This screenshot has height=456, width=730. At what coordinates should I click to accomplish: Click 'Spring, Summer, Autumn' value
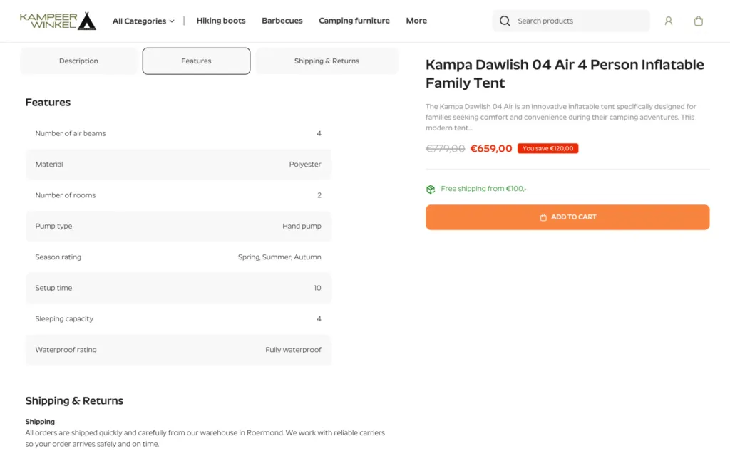pyautogui.click(x=279, y=256)
